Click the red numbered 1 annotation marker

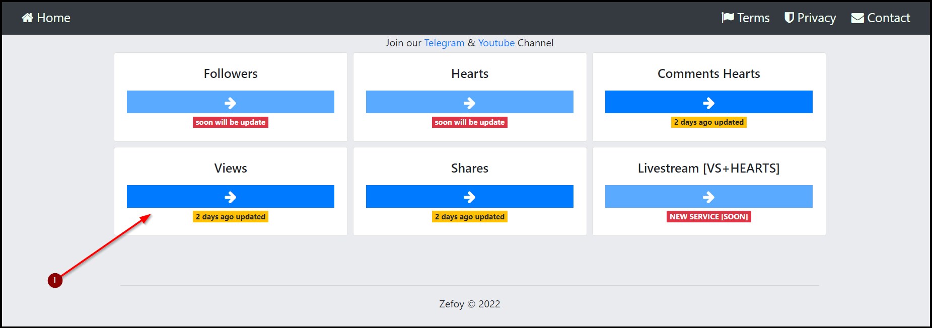tap(55, 280)
